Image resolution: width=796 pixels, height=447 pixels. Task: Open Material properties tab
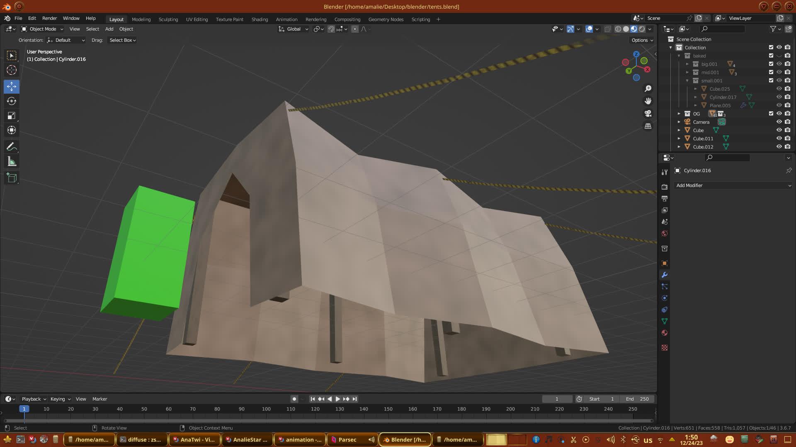coord(665,333)
